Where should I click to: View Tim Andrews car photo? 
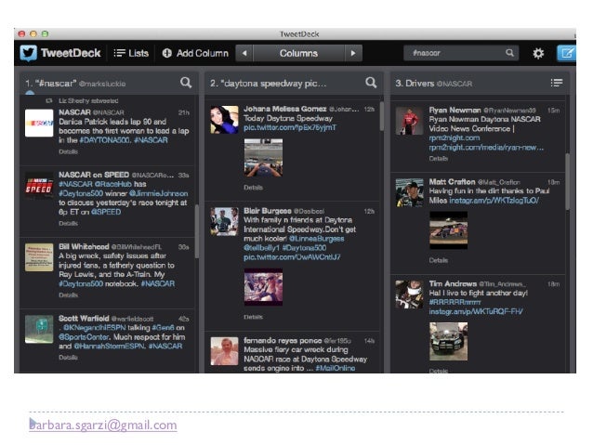(x=449, y=341)
